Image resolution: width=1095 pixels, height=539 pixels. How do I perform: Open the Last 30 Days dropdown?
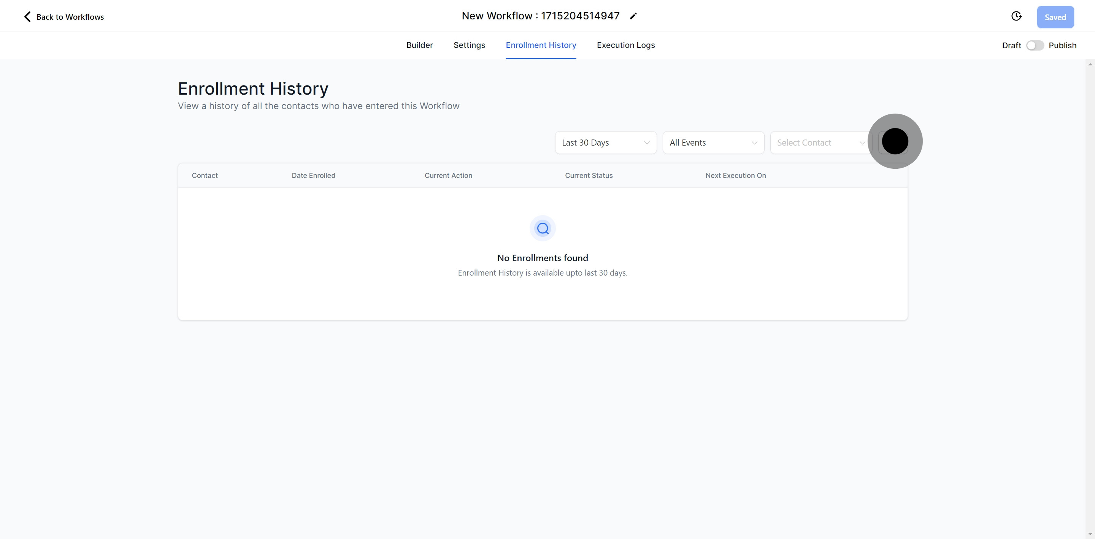(605, 143)
